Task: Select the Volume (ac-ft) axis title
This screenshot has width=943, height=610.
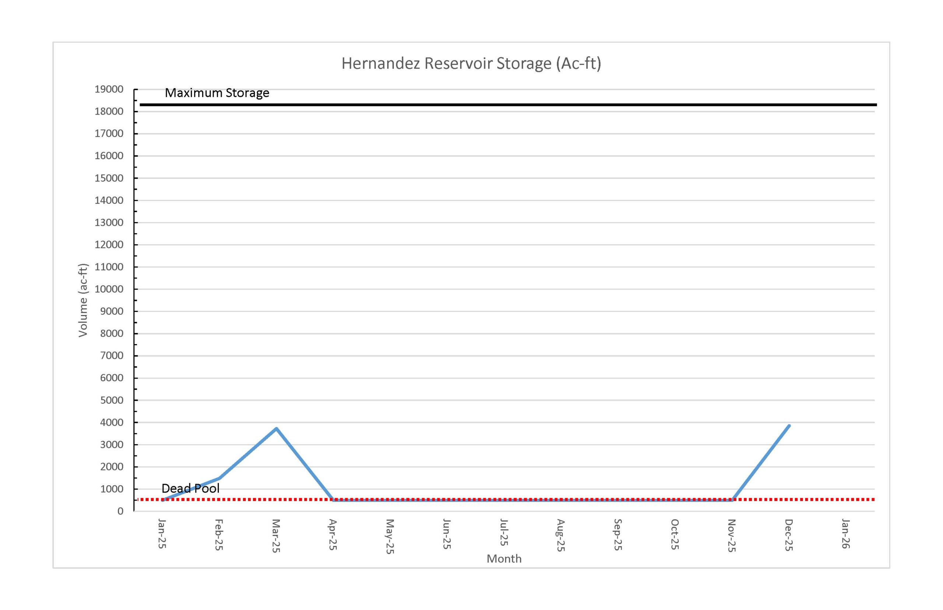Action: 83,300
